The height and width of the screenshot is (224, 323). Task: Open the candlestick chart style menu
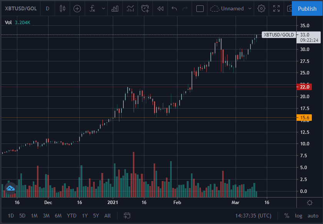tap(62, 8)
